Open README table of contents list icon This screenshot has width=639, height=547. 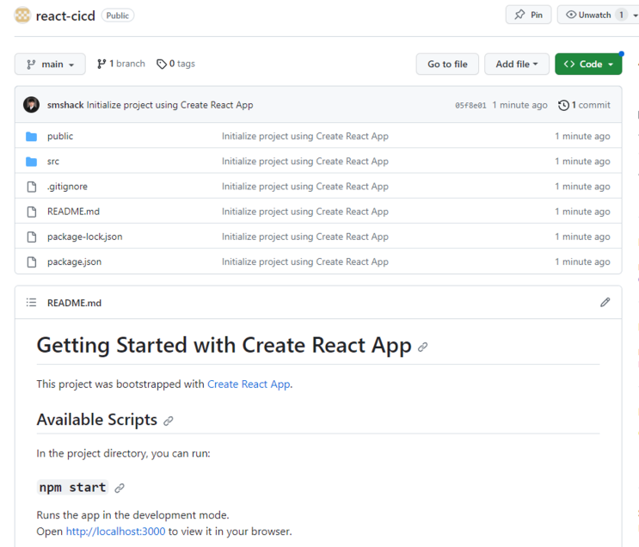pos(31,303)
